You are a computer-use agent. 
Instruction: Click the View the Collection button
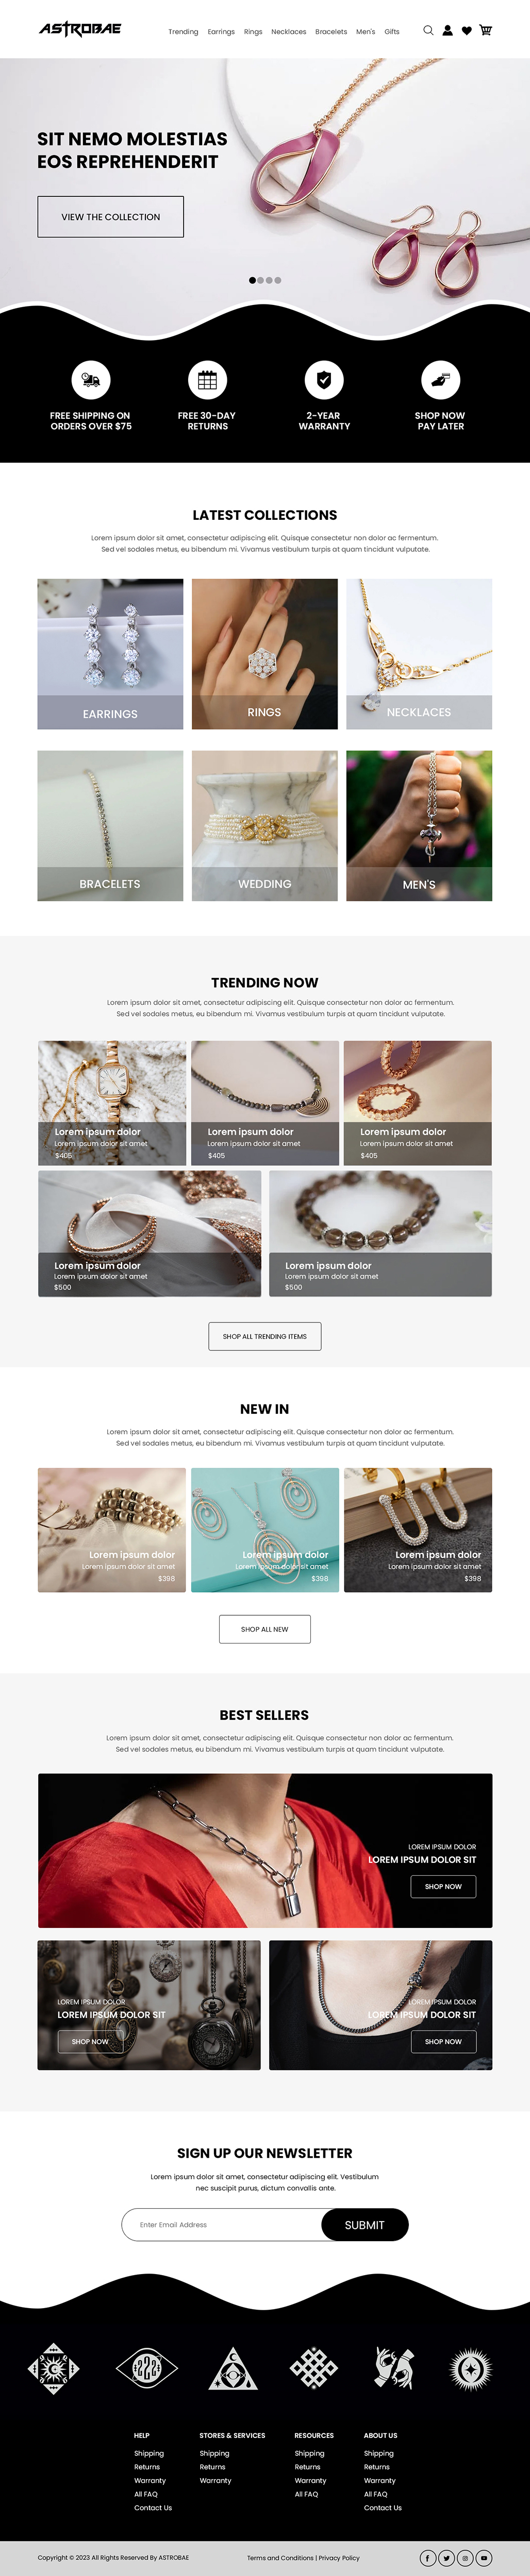pyautogui.click(x=111, y=217)
